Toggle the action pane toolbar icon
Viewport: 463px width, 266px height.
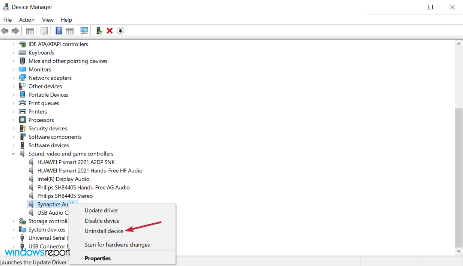click(x=69, y=31)
